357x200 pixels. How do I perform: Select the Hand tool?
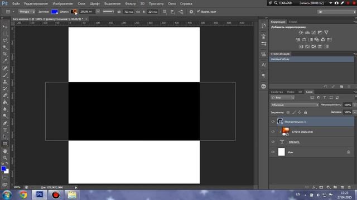click(5, 151)
